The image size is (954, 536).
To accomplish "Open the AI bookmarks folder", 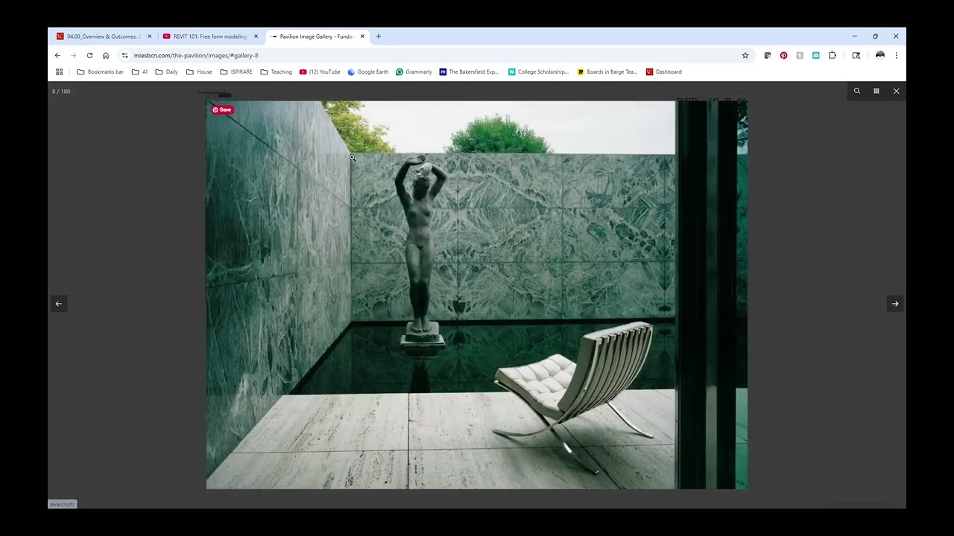I will [139, 72].
